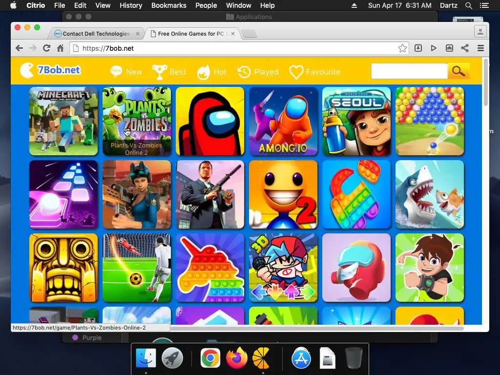
Task: Open the Favourite games section
Action: point(315,71)
